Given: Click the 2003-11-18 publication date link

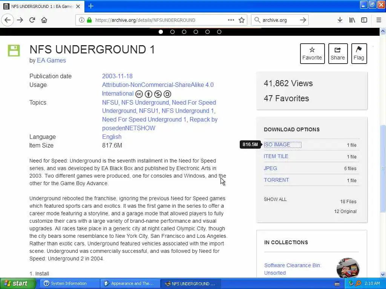Looking at the screenshot, I should click(x=118, y=76).
